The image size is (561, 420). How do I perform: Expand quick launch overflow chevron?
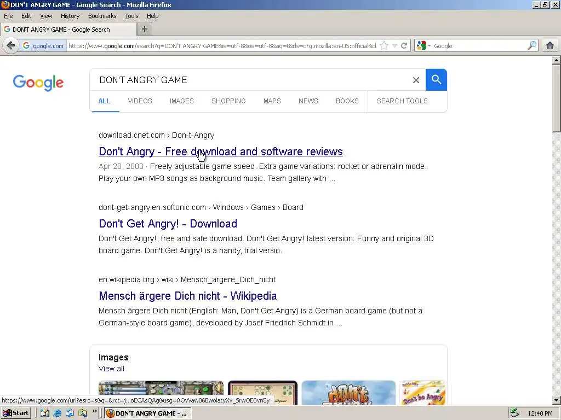94,411
